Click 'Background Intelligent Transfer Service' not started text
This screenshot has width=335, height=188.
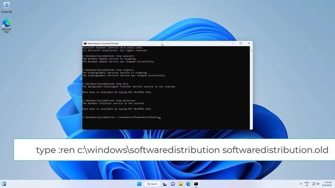129,87
